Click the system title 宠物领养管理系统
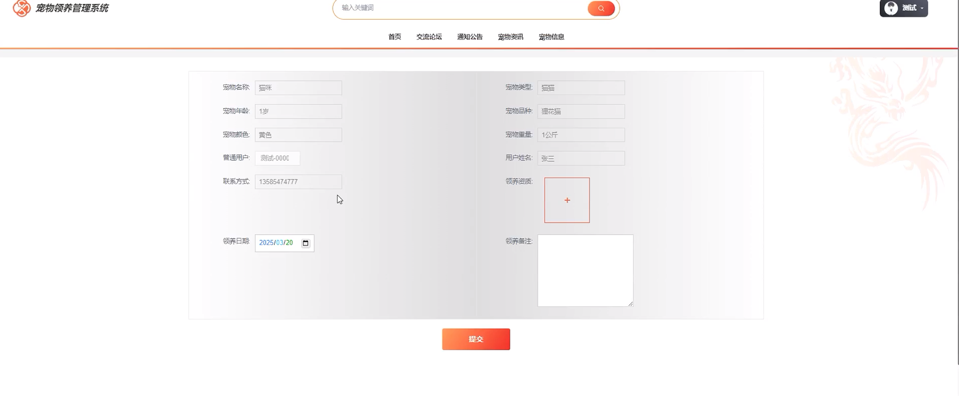The width and height of the screenshot is (959, 396). [x=72, y=8]
